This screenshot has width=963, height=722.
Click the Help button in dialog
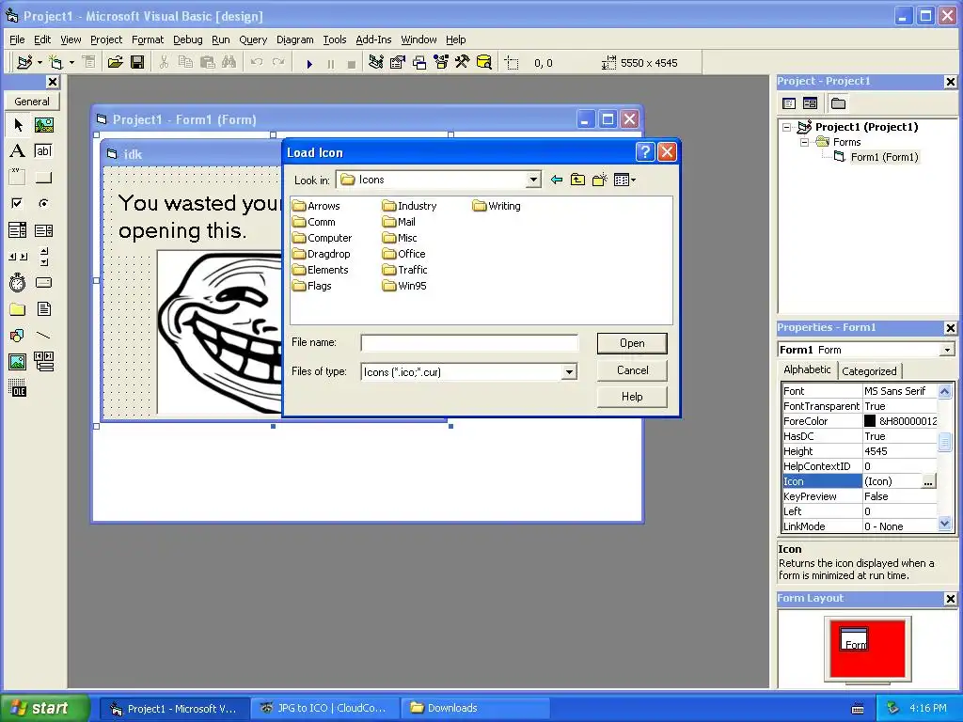(x=632, y=397)
